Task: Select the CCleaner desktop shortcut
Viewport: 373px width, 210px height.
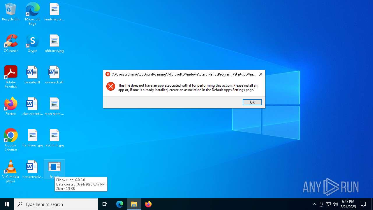Action: click(x=11, y=44)
